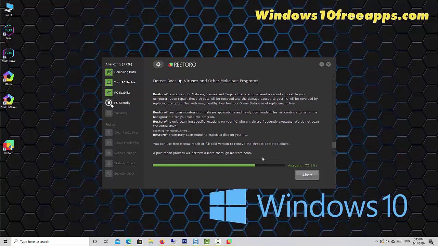The image size is (438, 246).
Task: Select PC Stability step icon
Action: point(109,93)
